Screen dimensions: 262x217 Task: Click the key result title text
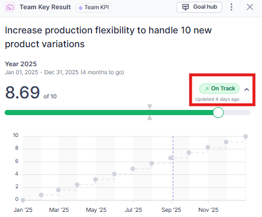click(x=108, y=37)
